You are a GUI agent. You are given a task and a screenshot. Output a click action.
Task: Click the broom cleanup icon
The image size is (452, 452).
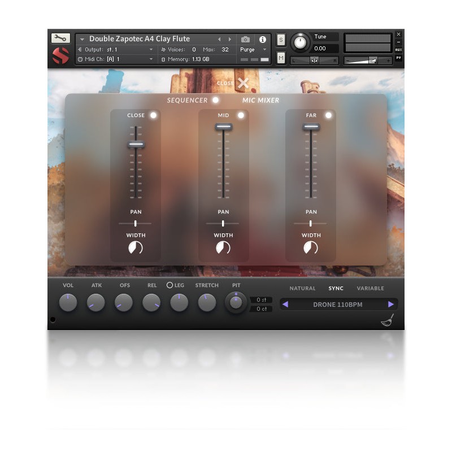point(387,320)
